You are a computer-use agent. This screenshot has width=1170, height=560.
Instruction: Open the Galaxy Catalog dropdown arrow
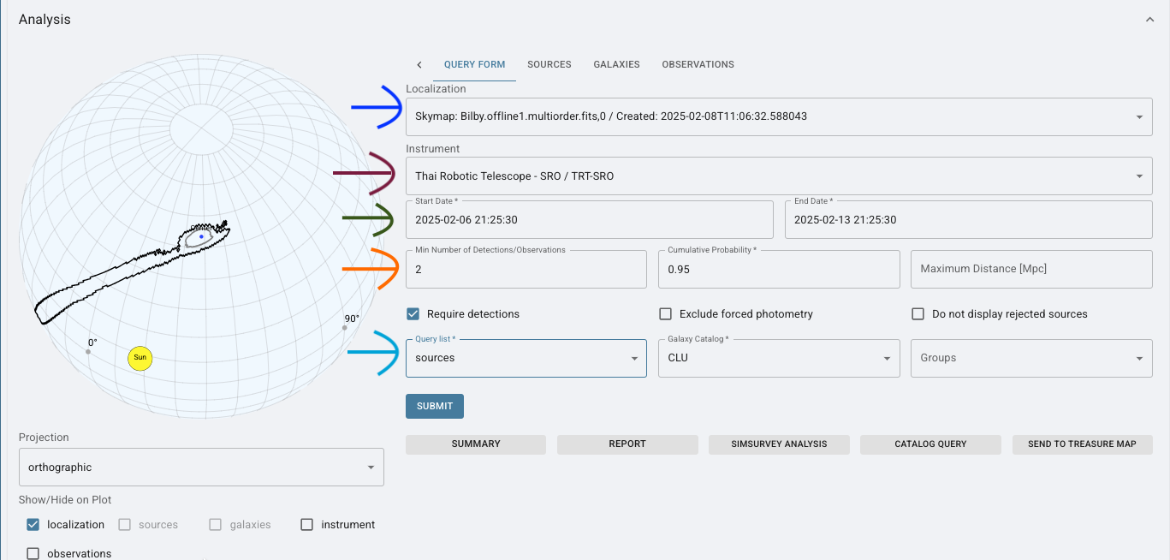pyautogui.click(x=887, y=358)
